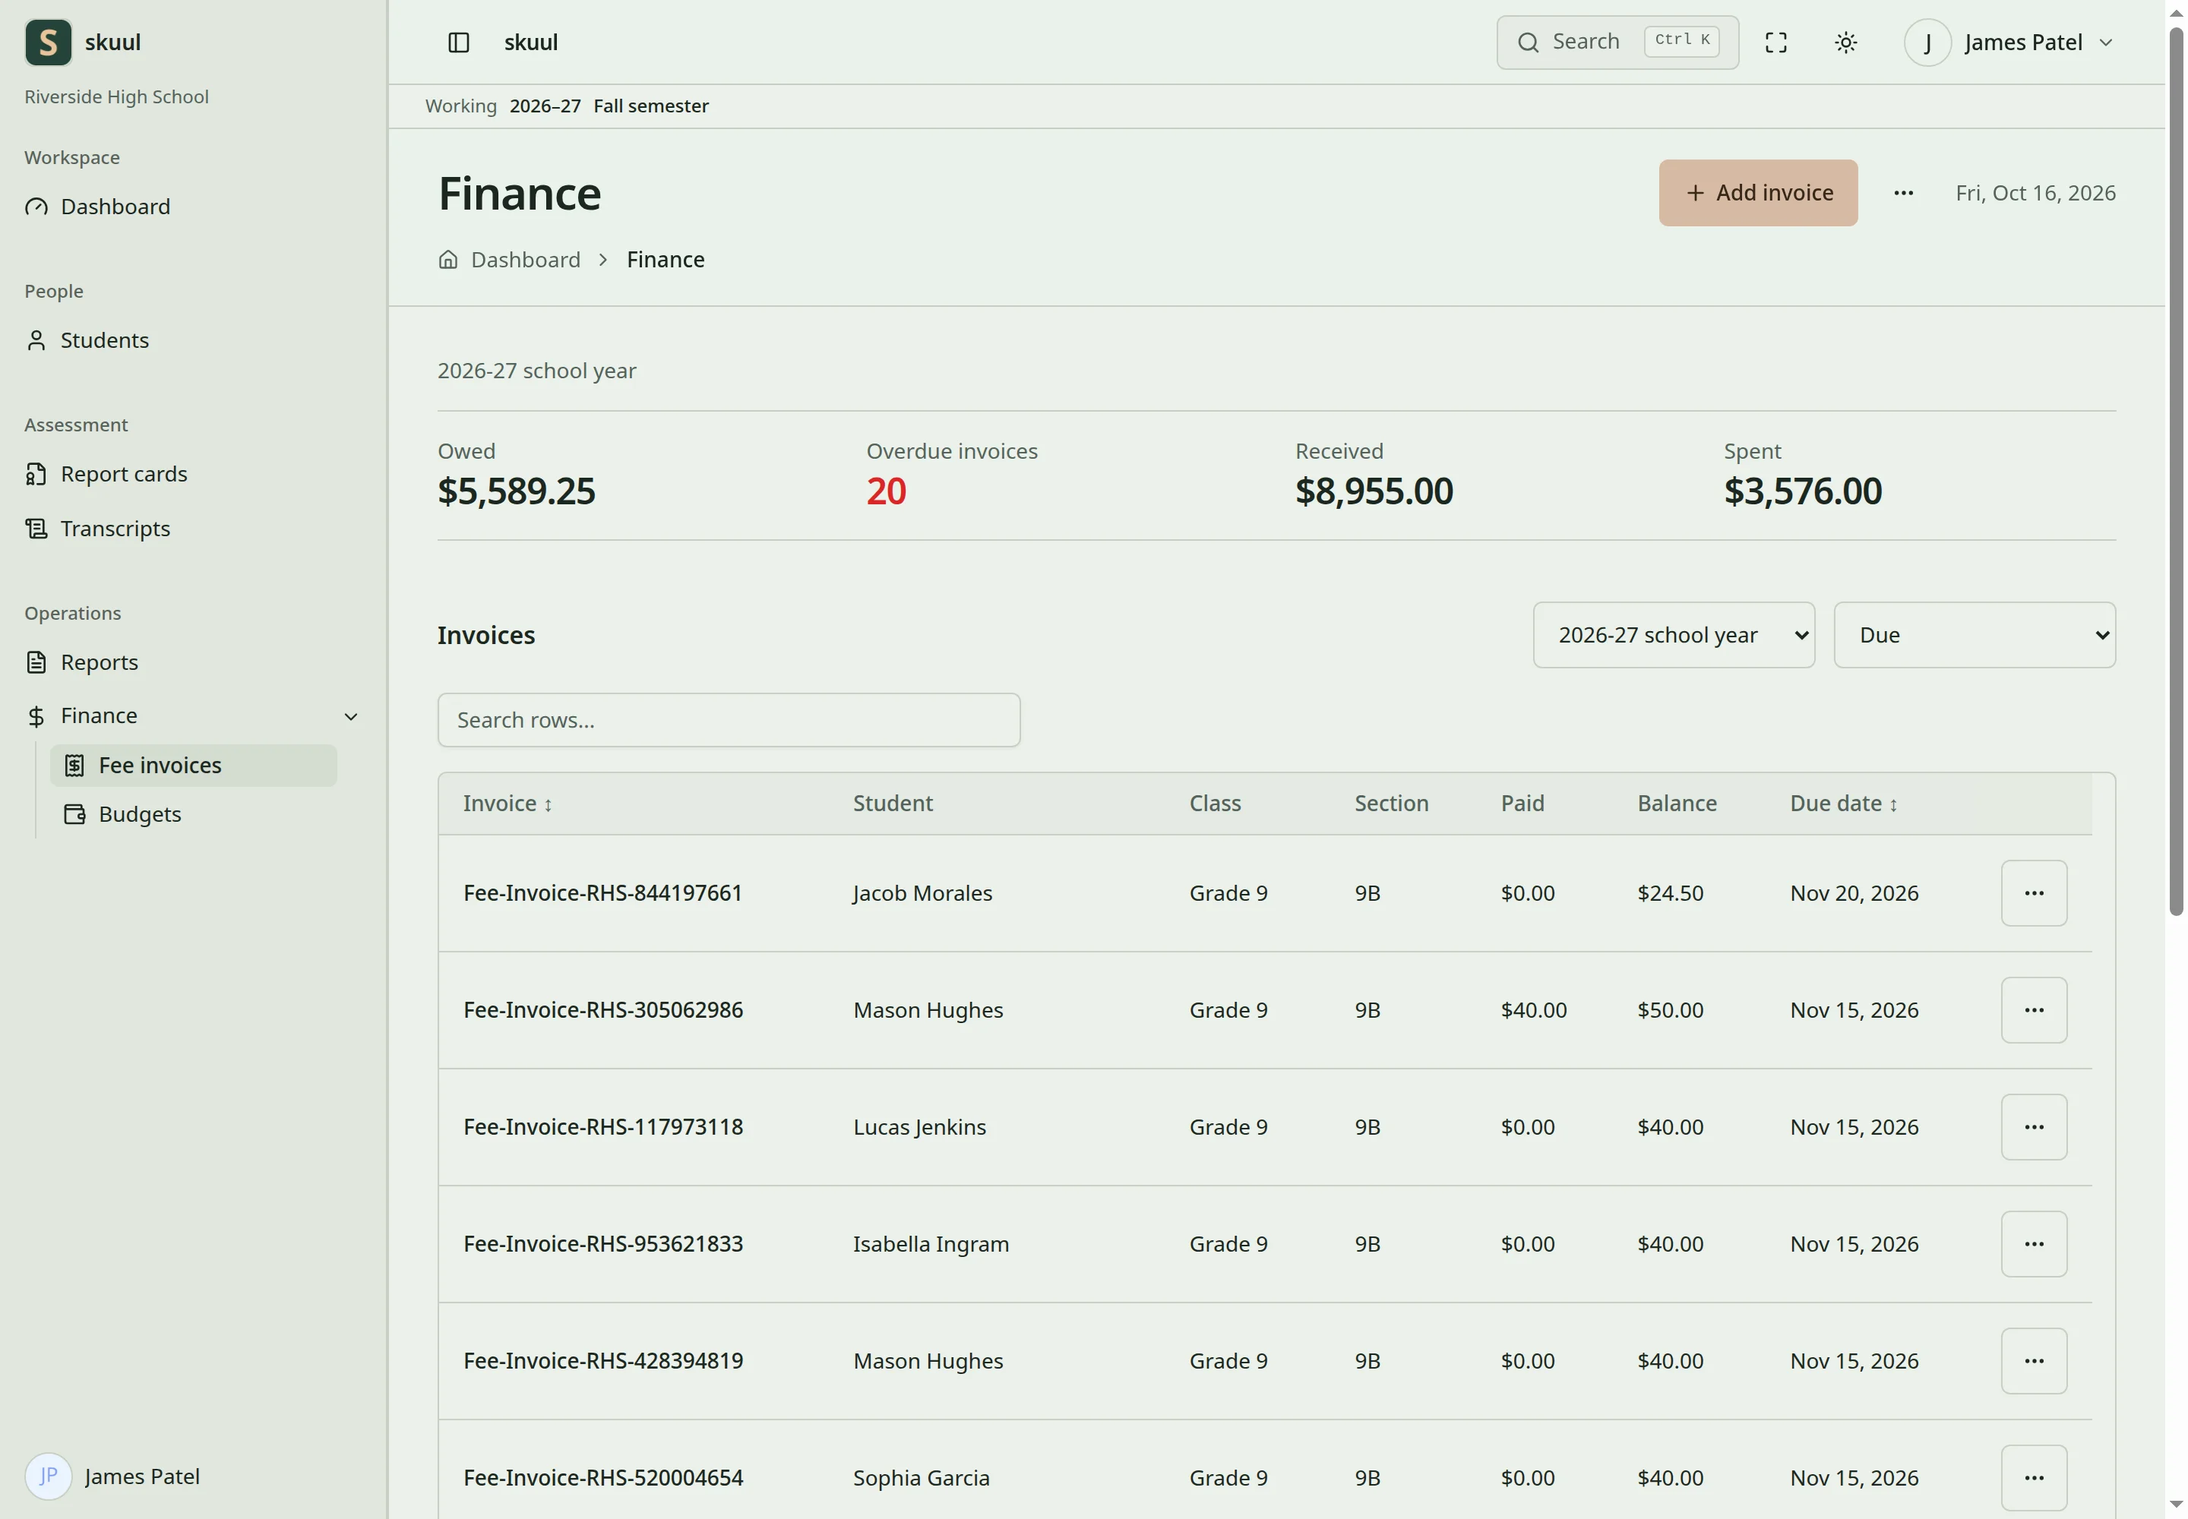Open the James Patel account dropdown chevron

[x=2106, y=43]
